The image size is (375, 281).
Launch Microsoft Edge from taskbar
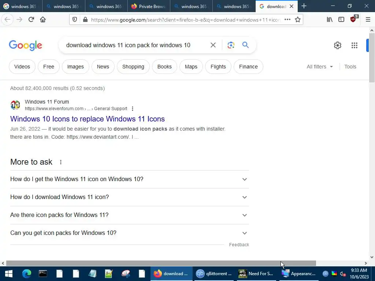[x=26, y=274]
